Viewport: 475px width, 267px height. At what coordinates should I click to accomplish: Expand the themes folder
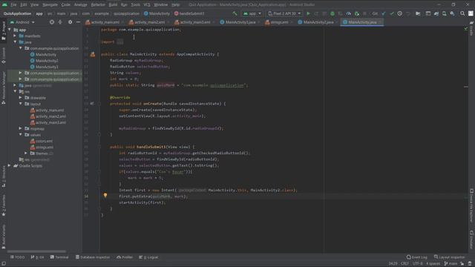pyautogui.click(x=26, y=154)
